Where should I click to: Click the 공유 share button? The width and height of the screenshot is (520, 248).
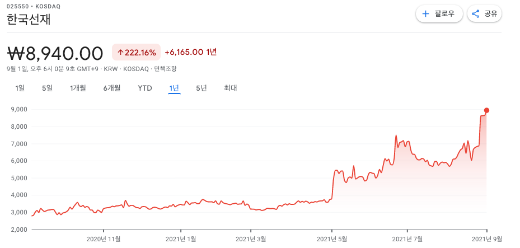[485, 14]
